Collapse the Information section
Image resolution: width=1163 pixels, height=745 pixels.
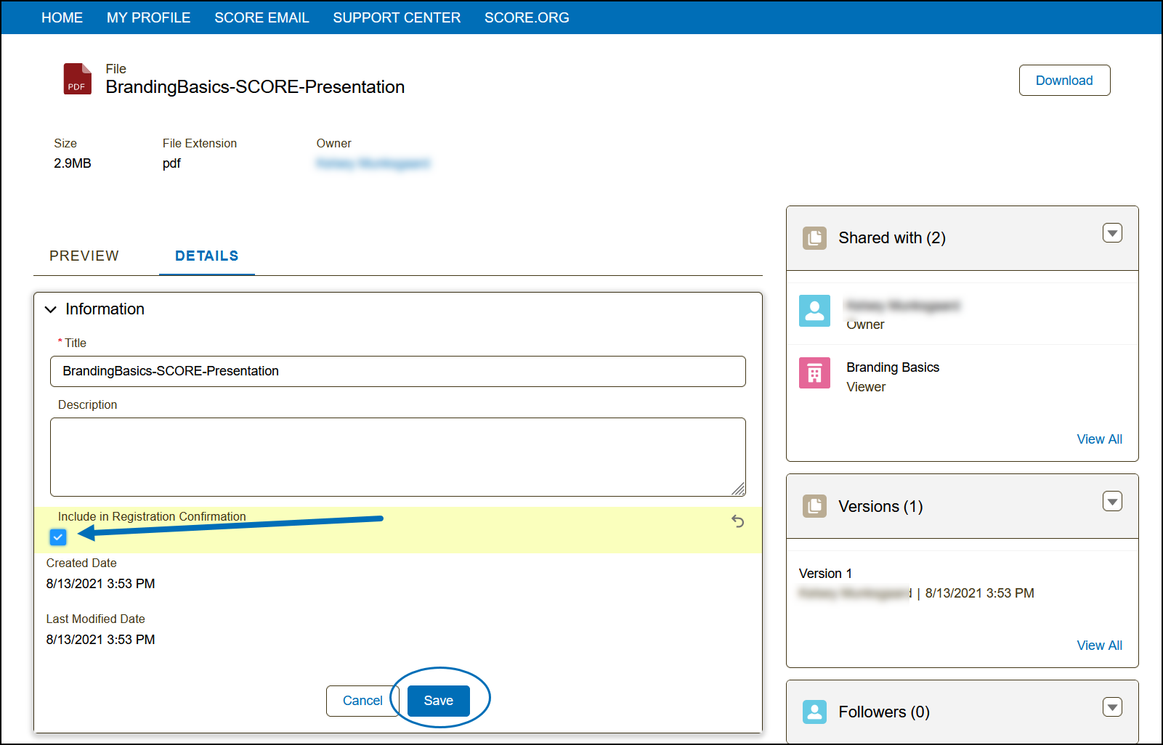51,309
